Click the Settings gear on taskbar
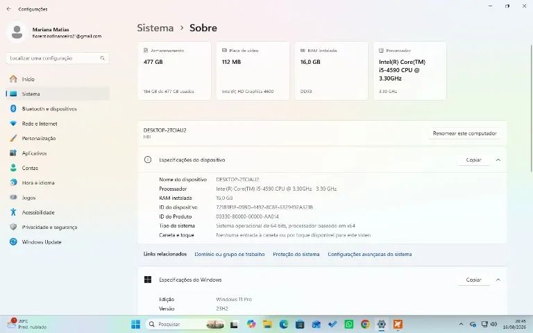 click(x=382, y=324)
